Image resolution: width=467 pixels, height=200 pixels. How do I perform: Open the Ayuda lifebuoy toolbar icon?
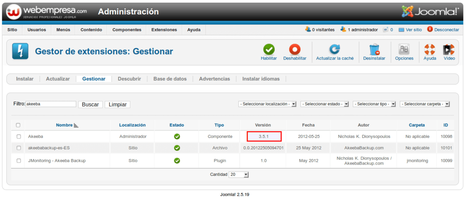pos(430,49)
